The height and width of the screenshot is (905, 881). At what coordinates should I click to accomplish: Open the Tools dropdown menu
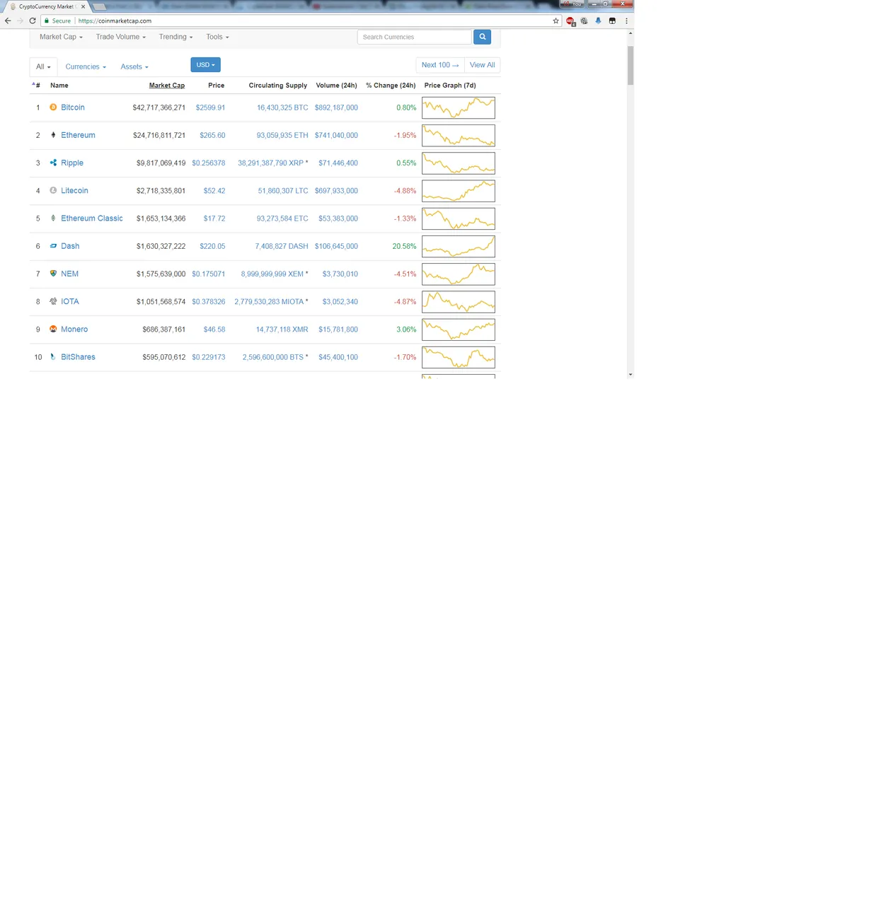217,37
